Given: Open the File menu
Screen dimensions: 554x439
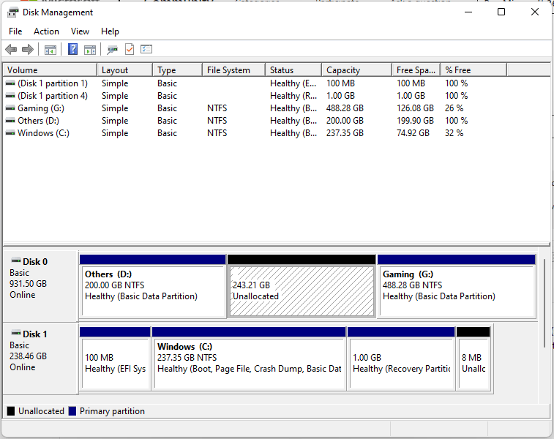Looking at the screenshot, I should click(15, 31).
